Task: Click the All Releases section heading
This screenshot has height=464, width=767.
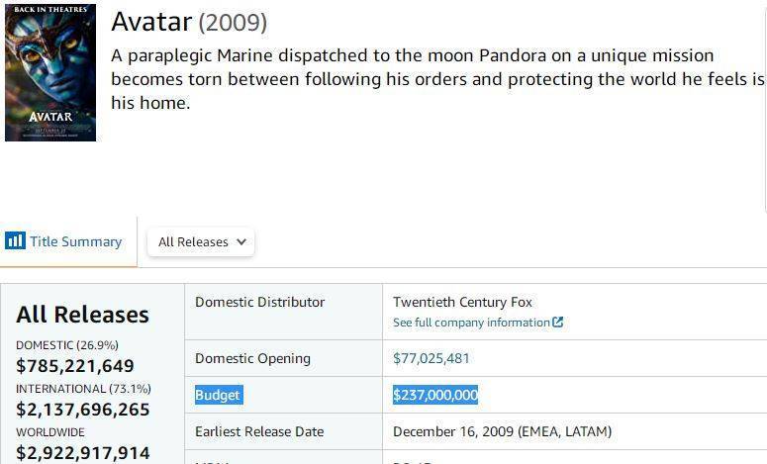Action: tap(83, 315)
